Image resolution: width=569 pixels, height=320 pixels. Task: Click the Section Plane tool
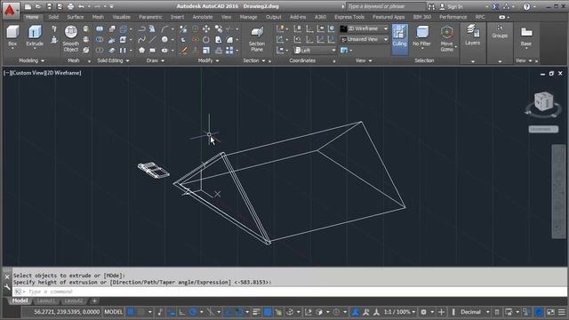click(257, 39)
